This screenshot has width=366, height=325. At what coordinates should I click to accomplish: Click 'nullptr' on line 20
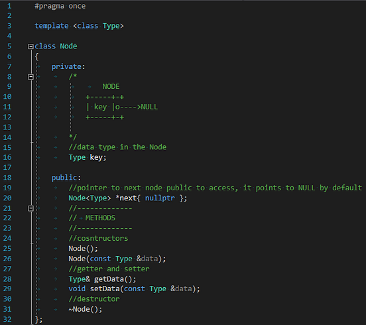coord(160,198)
